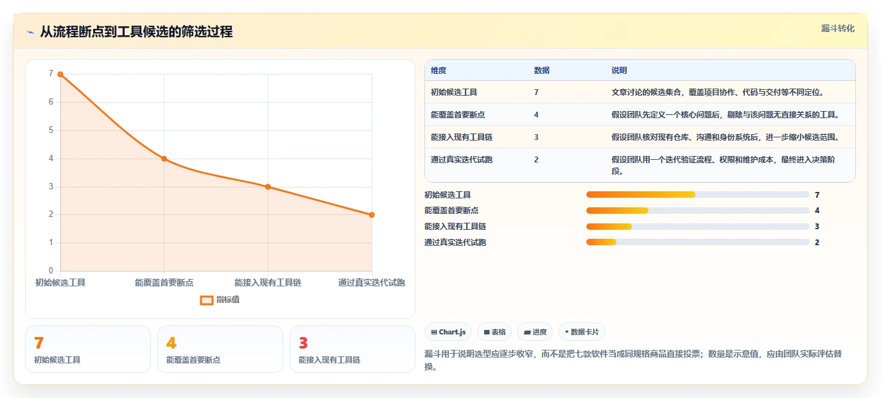
Task: Select the 通过真实迭代试跑 cell in the table
Action: click(x=462, y=160)
